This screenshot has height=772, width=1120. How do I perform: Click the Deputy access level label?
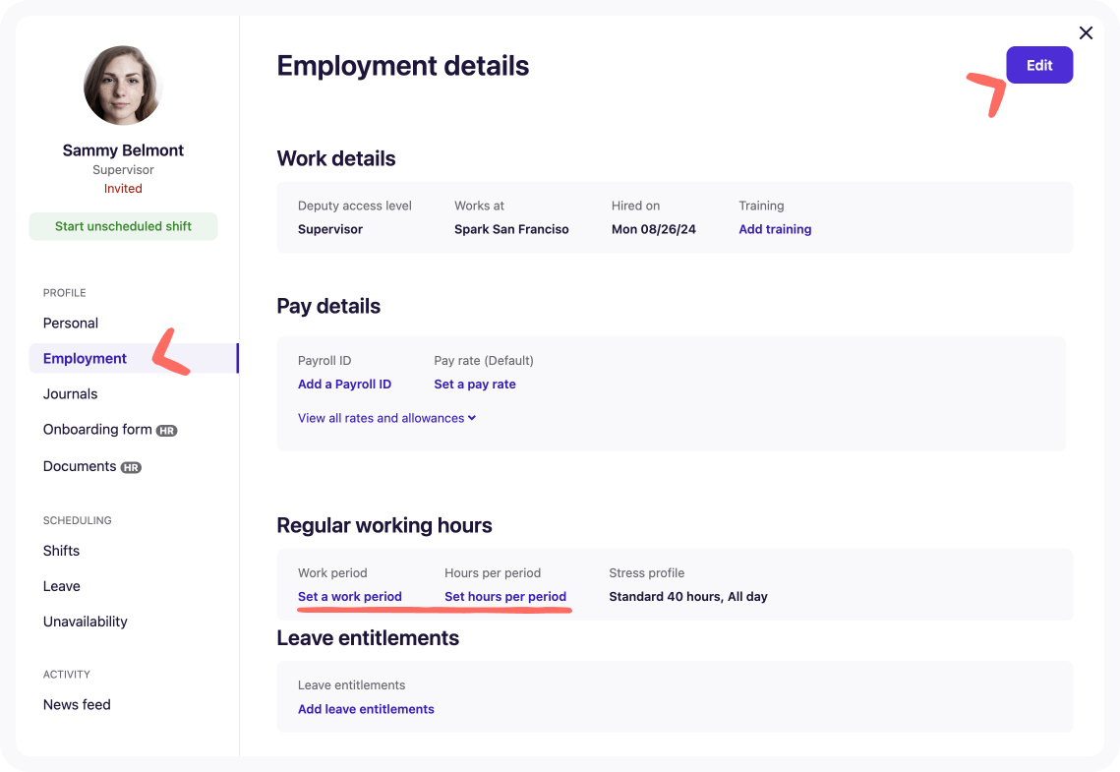355,206
